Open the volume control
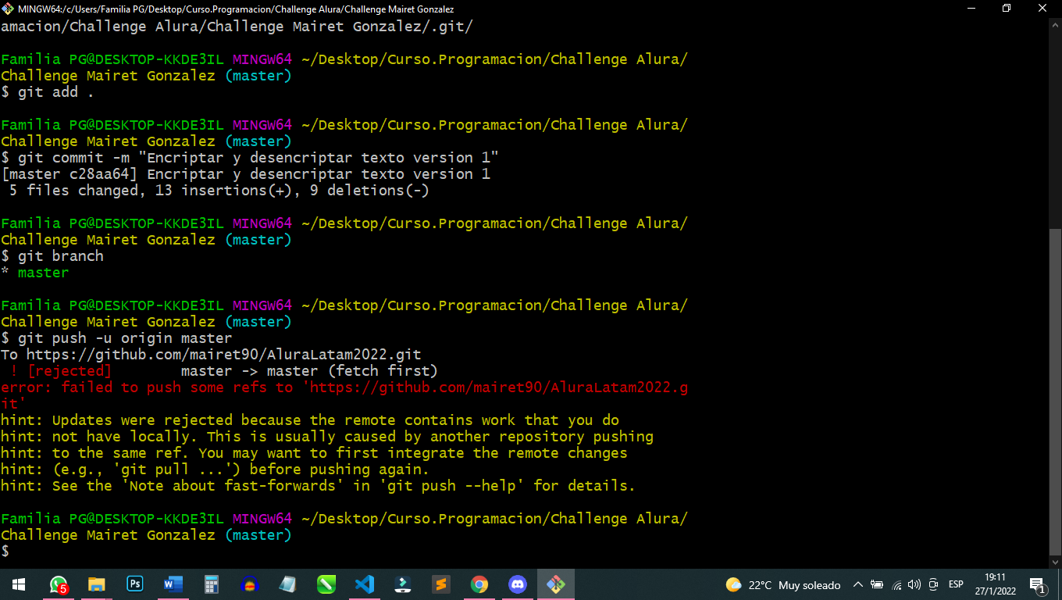Viewport: 1062px width, 600px height. click(x=914, y=584)
